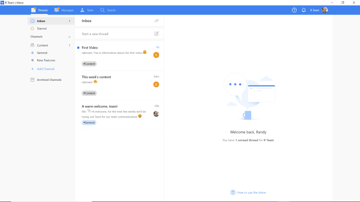Click the compose new thread icon
This screenshot has height=202, width=360.
pos(156,33)
